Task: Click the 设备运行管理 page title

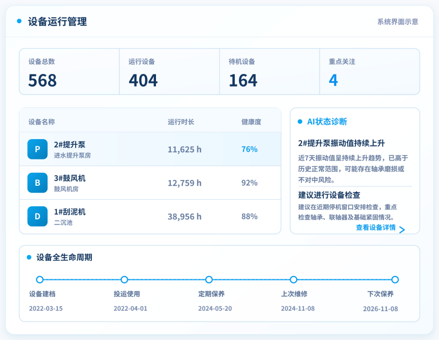Action: tap(57, 22)
